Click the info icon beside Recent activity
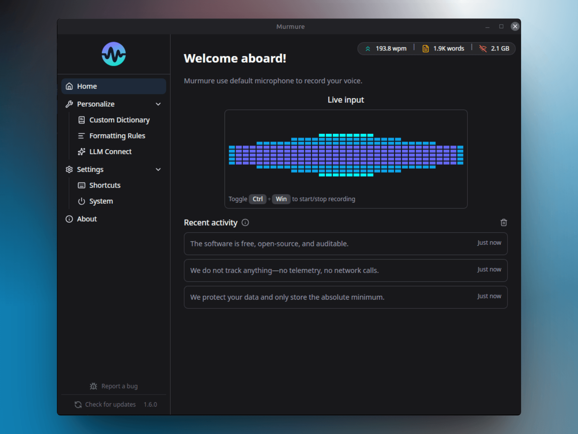The width and height of the screenshot is (578, 434). click(x=245, y=223)
